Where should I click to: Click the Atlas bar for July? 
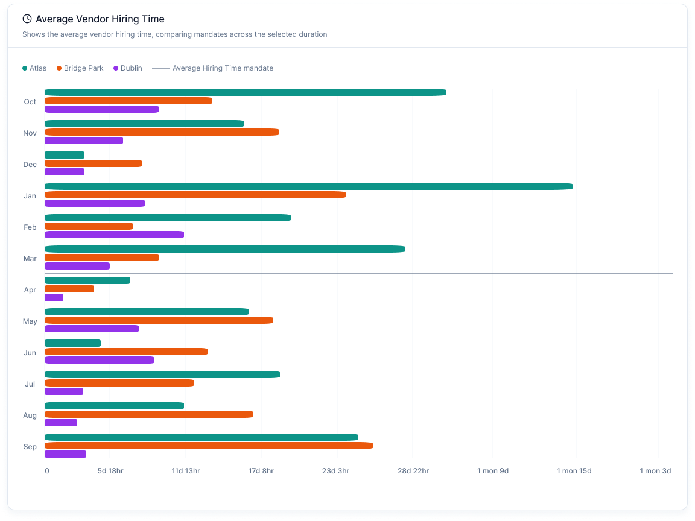coord(162,374)
